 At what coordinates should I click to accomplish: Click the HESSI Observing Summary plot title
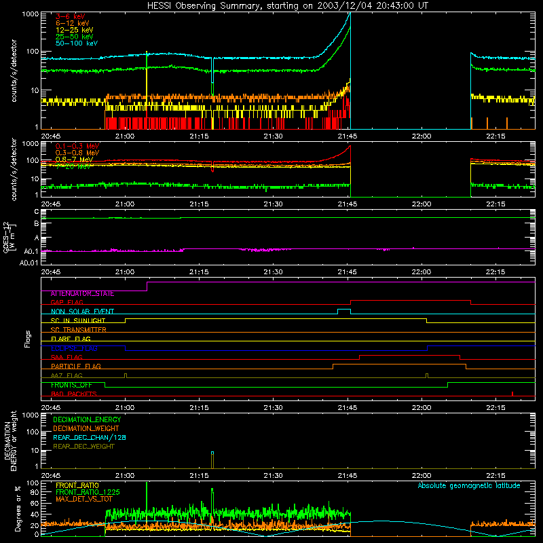pos(287,6)
